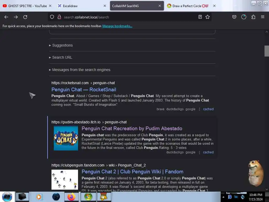Screen dimensions: 269x202
Task: Click the https://rocketsnail.com URL text
Action: tap(70, 83)
